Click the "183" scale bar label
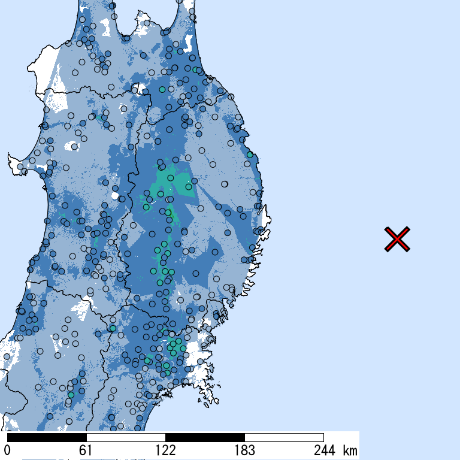This screenshot has height=460, width=460. pos(244,450)
